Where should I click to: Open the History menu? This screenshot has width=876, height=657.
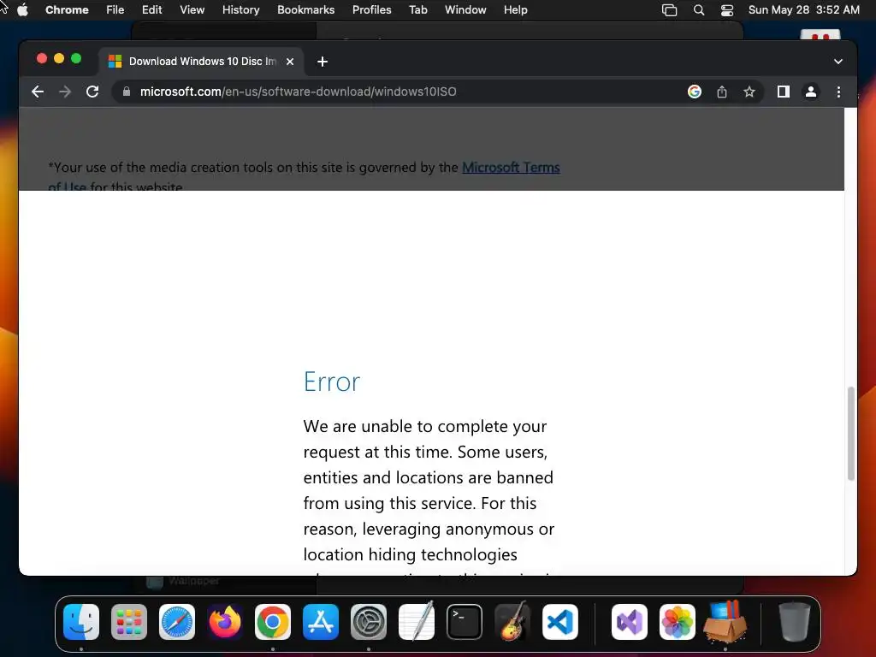(x=240, y=9)
